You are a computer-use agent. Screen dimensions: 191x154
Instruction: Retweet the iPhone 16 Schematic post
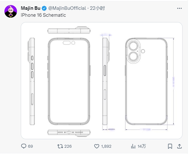(x=60, y=146)
